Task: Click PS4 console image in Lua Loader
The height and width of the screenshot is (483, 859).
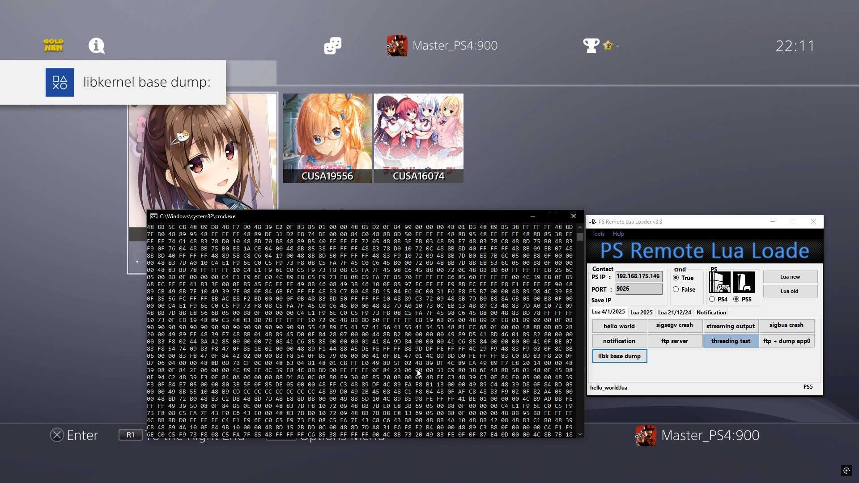Action: (719, 282)
